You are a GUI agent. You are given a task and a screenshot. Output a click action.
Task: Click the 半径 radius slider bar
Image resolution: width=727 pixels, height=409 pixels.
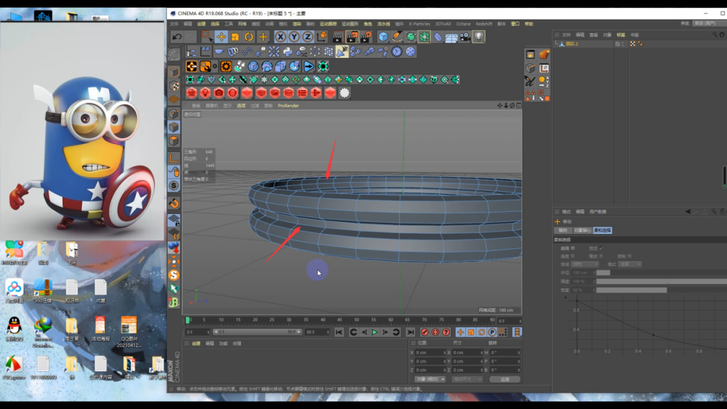[x=662, y=273]
